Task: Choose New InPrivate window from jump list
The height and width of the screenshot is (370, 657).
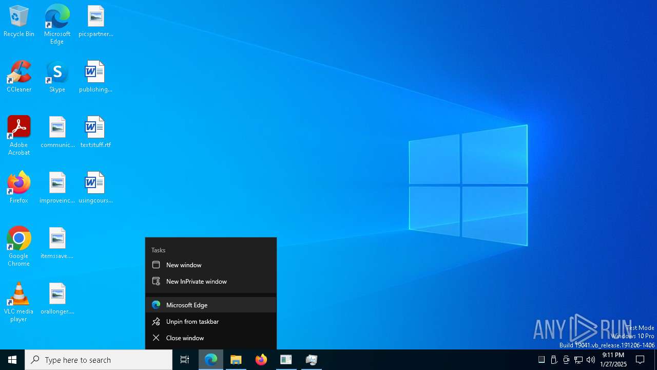Action: coord(211,282)
